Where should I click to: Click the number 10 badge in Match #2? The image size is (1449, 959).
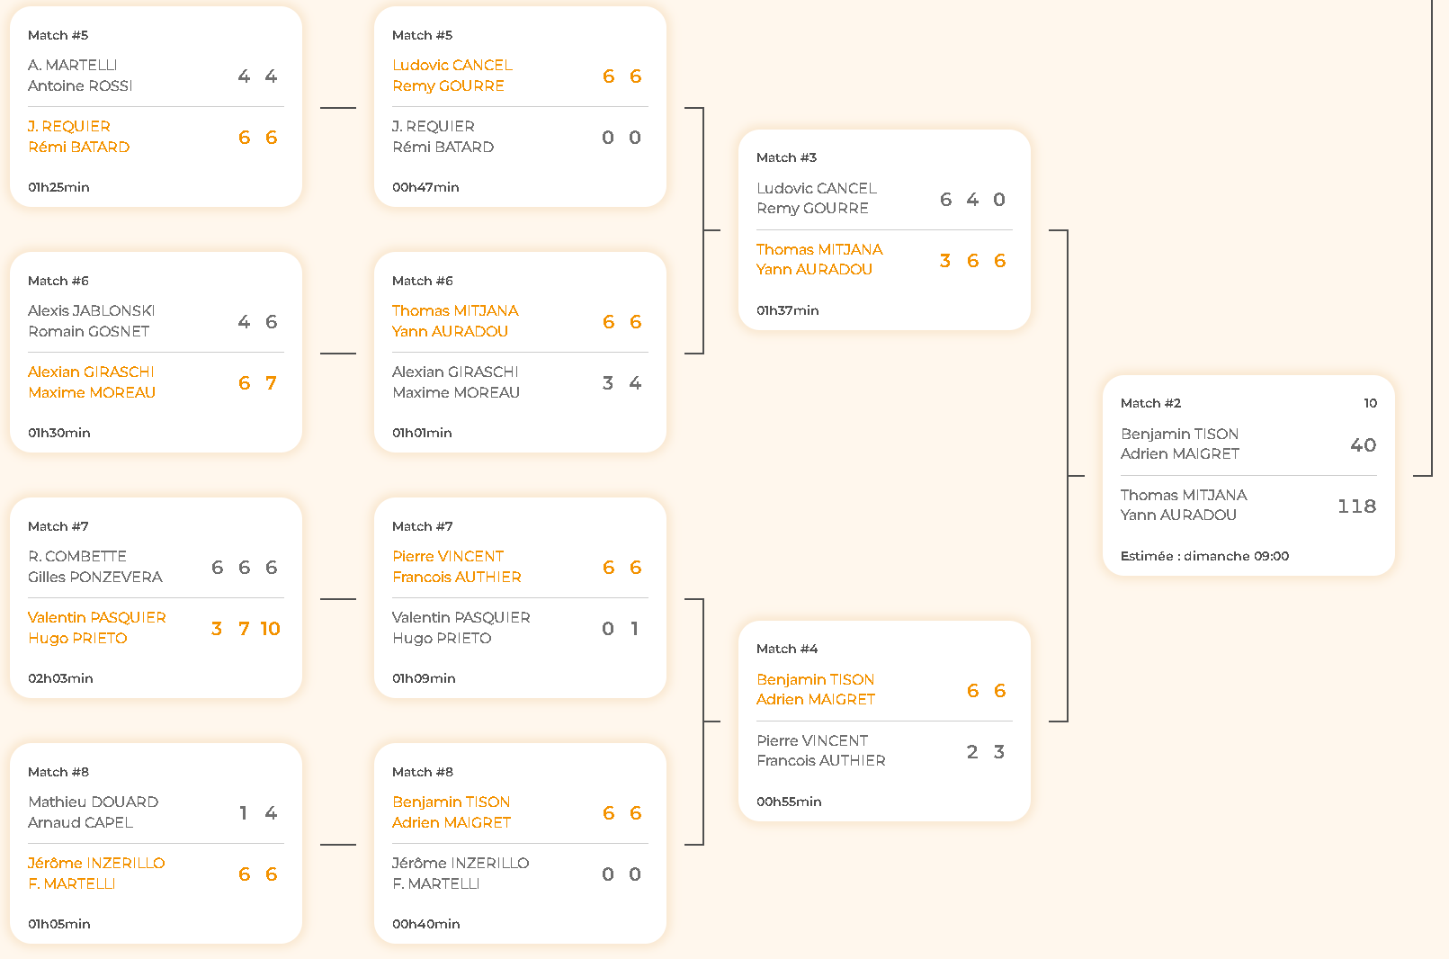click(x=1370, y=403)
